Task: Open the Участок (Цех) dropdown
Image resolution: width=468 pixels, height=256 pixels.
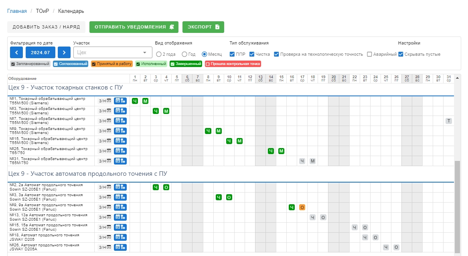Action: 113,53
